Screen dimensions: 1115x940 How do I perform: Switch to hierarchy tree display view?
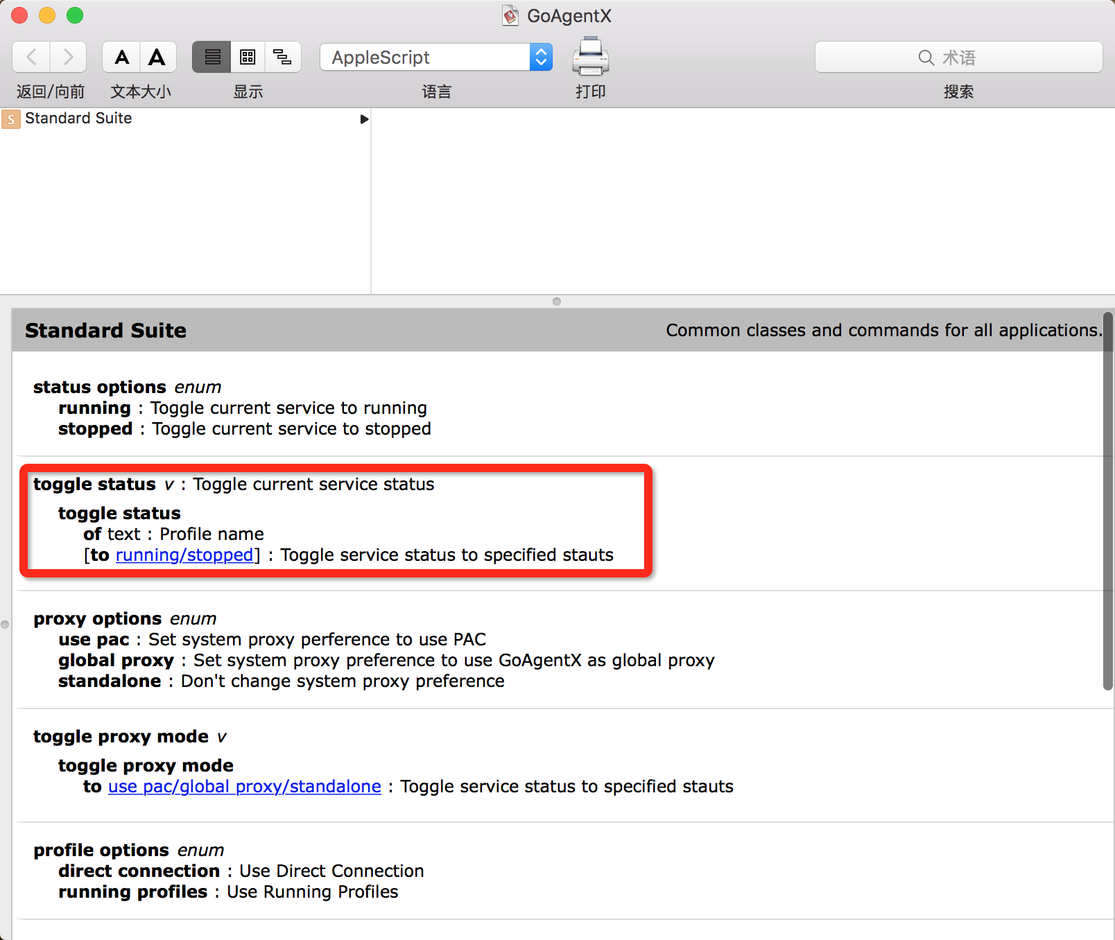pos(283,57)
